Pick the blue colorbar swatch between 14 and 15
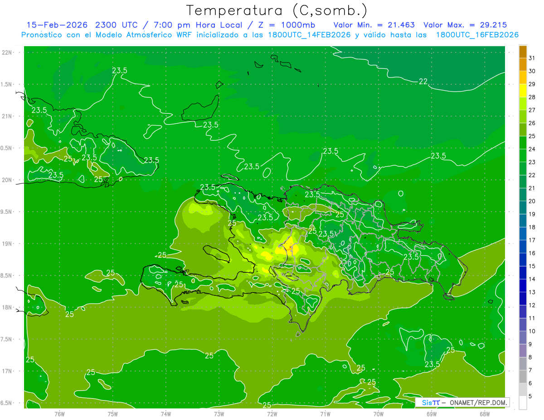 click(523, 273)
